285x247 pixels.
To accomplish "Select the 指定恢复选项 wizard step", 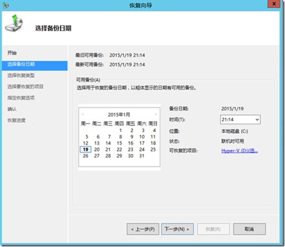I will [x=21, y=98].
